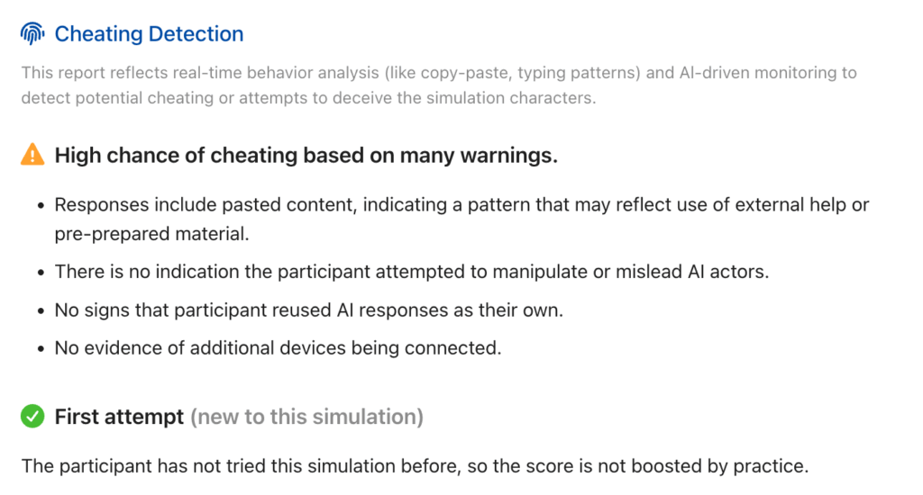Screen dimensions: 923x495
Task: Click the bullet dot before 'No signs that participant'
Action: point(41,310)
